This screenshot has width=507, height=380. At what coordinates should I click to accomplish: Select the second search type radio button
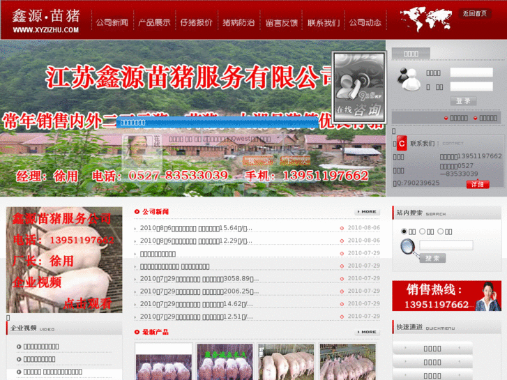point(422,231)
